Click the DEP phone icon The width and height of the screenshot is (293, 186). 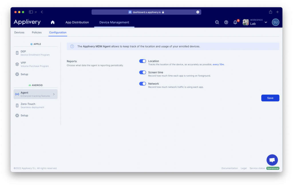[x=17, y=53]
